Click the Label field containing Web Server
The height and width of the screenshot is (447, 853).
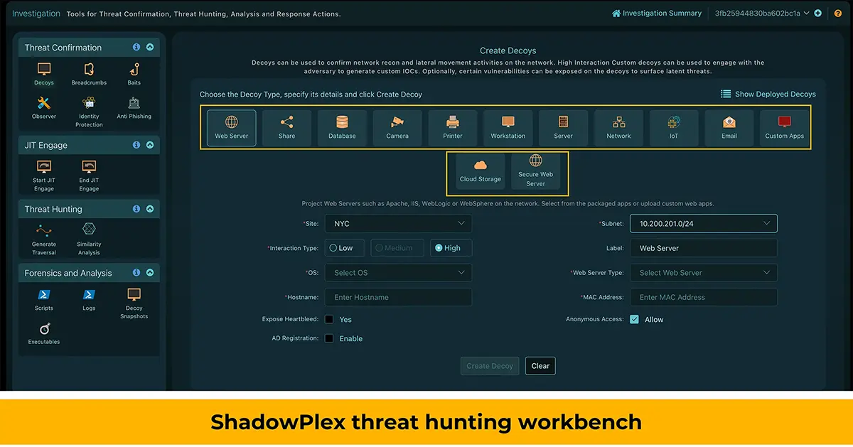coord(704,248)
